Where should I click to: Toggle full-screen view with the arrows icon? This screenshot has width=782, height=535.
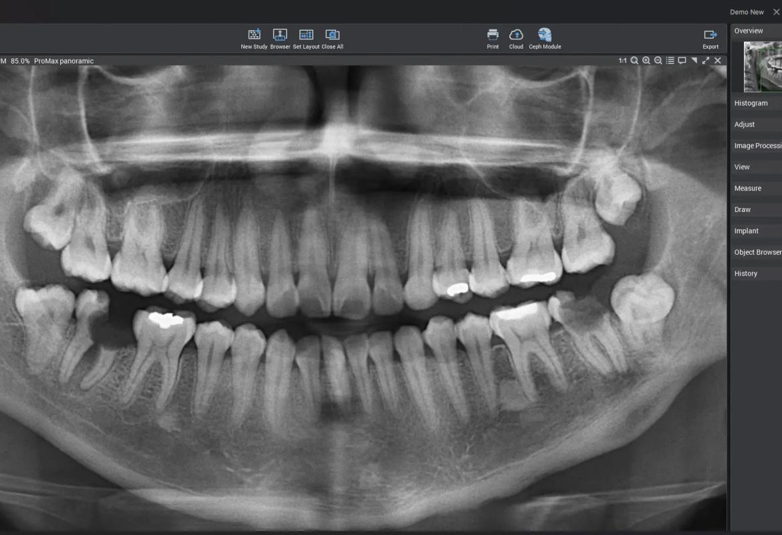point(706,60)
